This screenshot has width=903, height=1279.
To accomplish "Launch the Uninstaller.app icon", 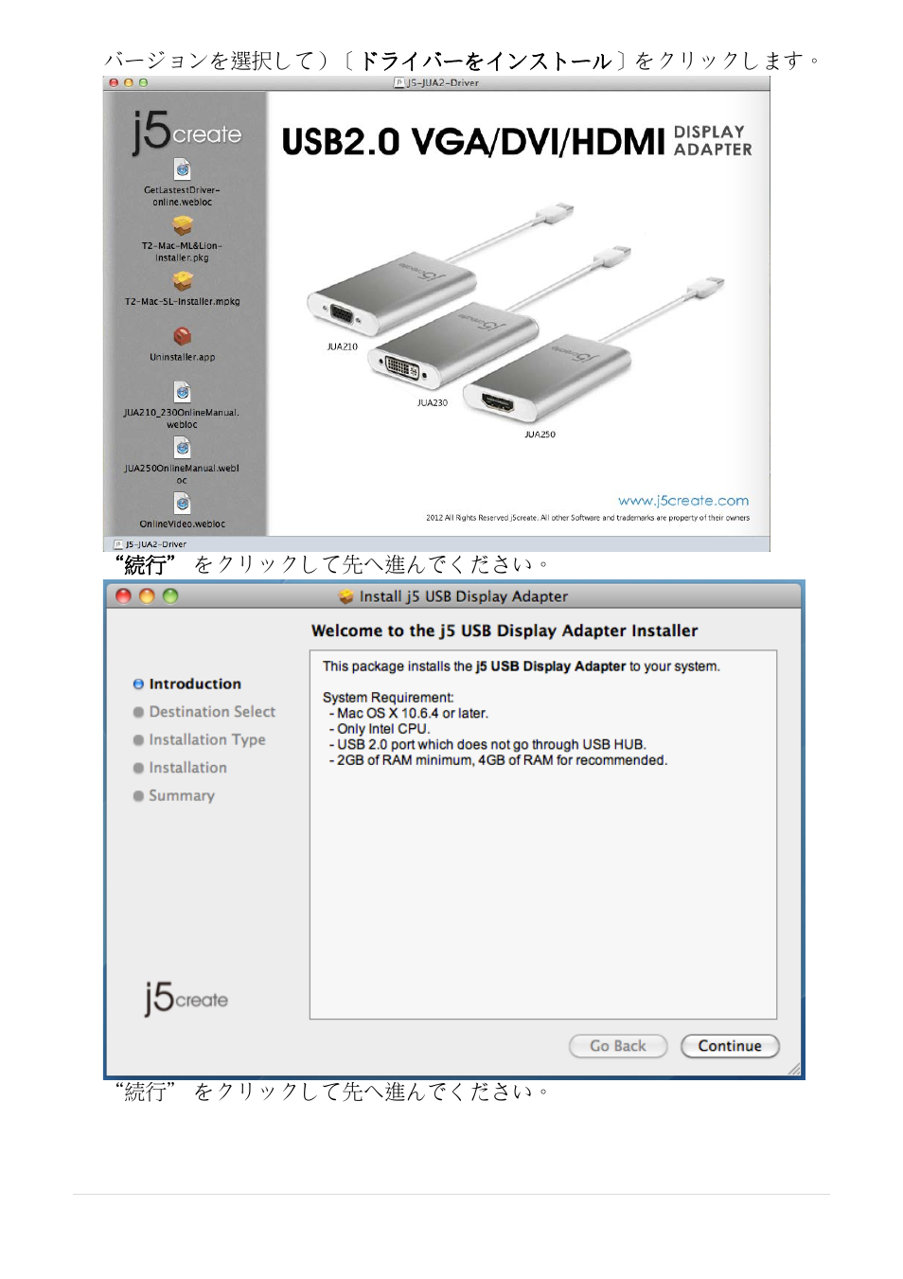I will pos(183,337).
